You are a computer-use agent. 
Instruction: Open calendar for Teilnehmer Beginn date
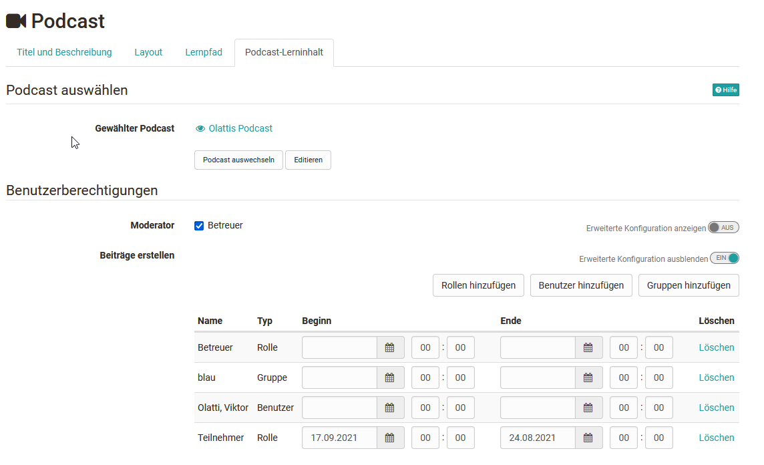click(x=390, y=438)
